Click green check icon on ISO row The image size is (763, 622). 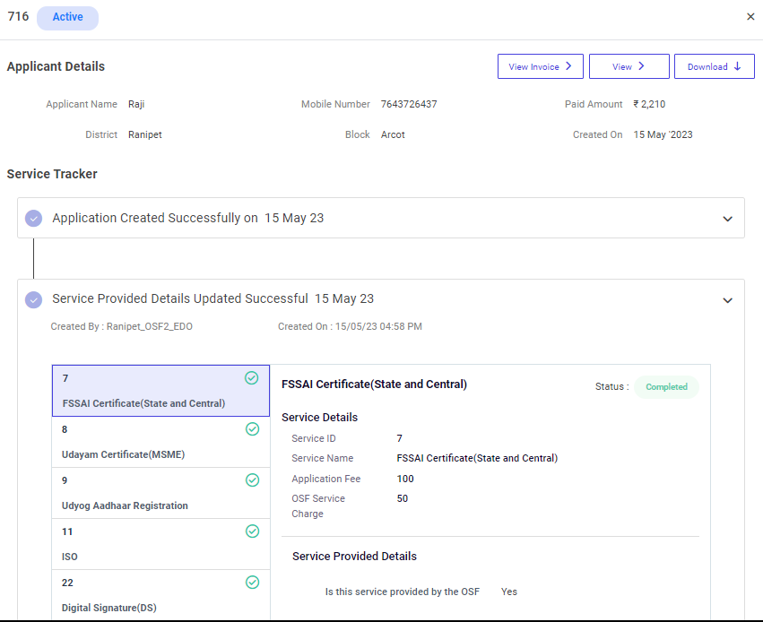click(x=252, y=531)
